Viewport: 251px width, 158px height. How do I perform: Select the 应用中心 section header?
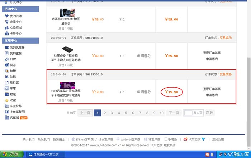tap(20, 40)
